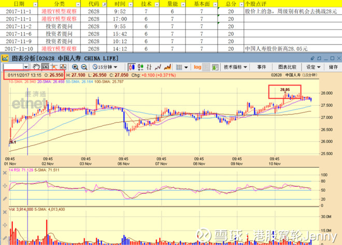342x245 pixels.
Task: Open the 设定 settings dropdown button
Action: pos(313,67)
